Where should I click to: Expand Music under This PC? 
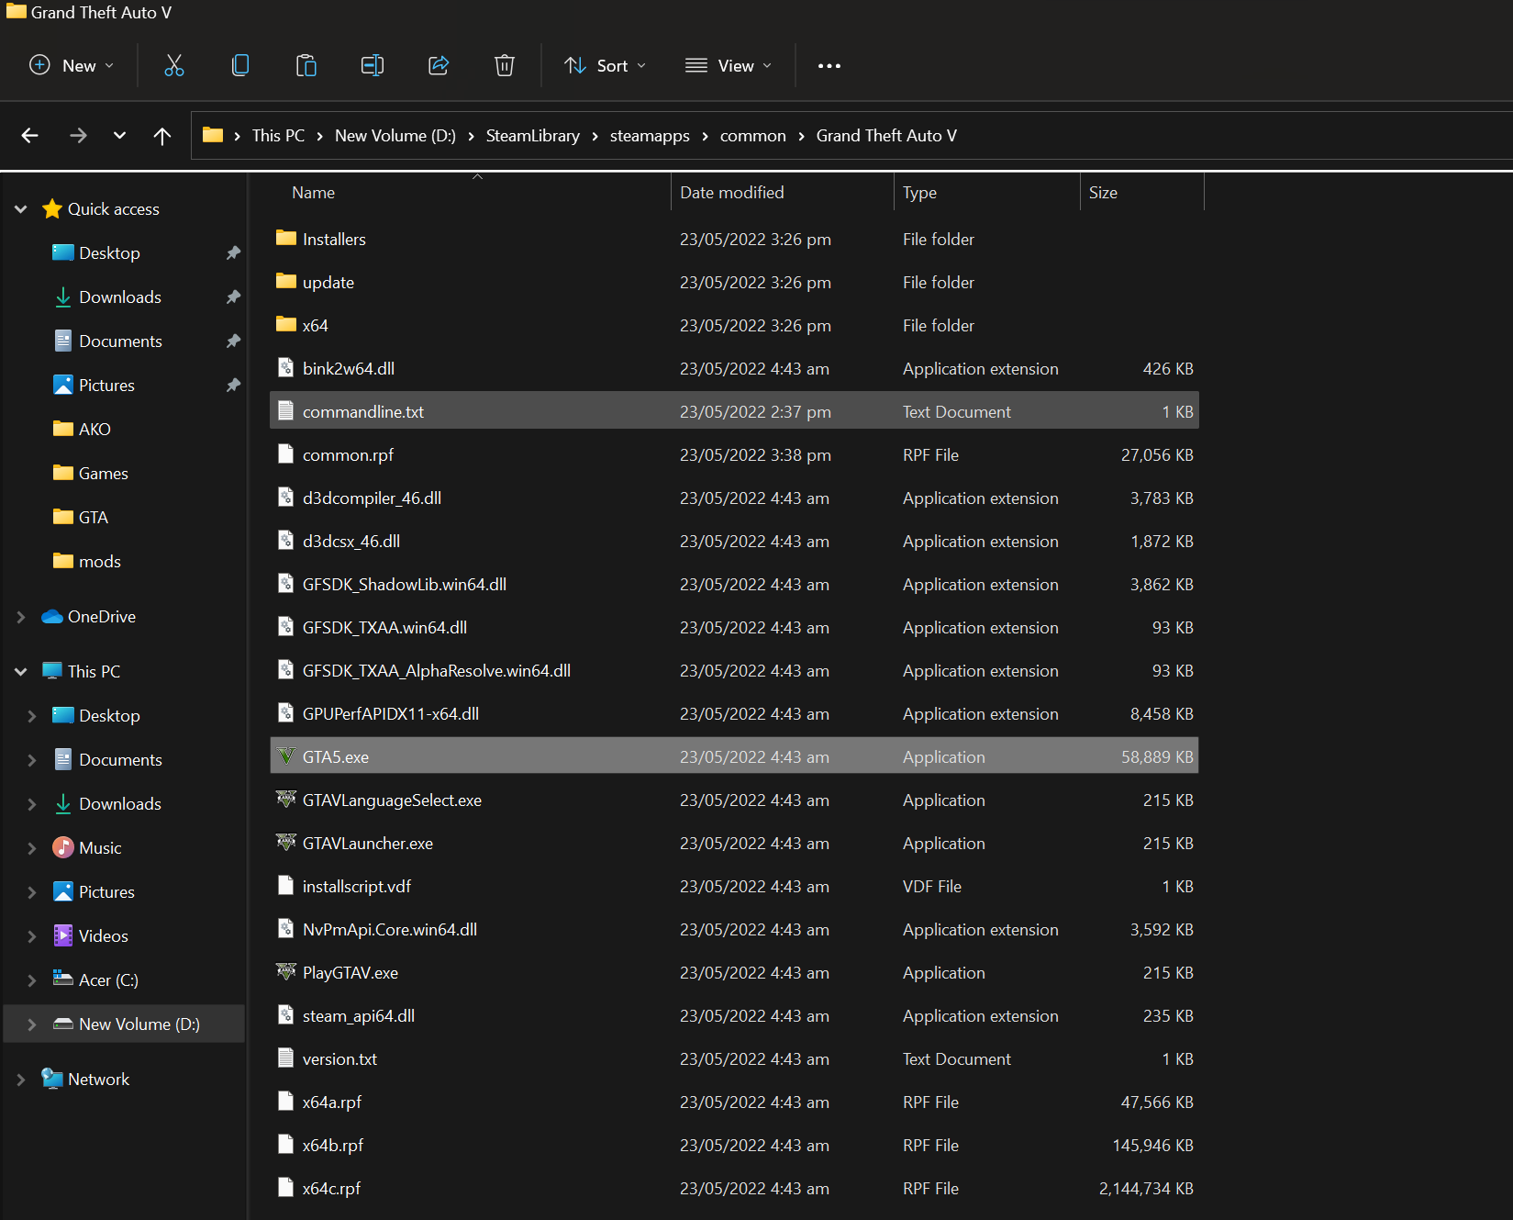tap(32, 848)
